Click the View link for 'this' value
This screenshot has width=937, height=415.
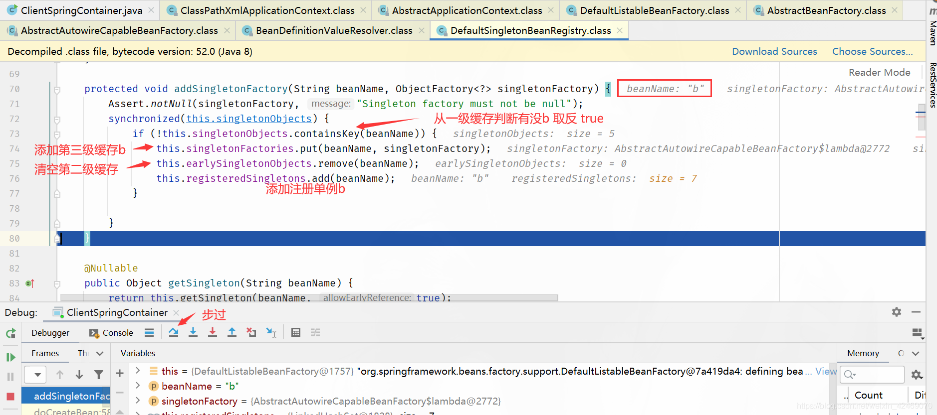826,371
